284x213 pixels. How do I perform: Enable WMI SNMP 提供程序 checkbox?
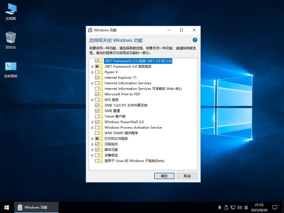point(97,133)
